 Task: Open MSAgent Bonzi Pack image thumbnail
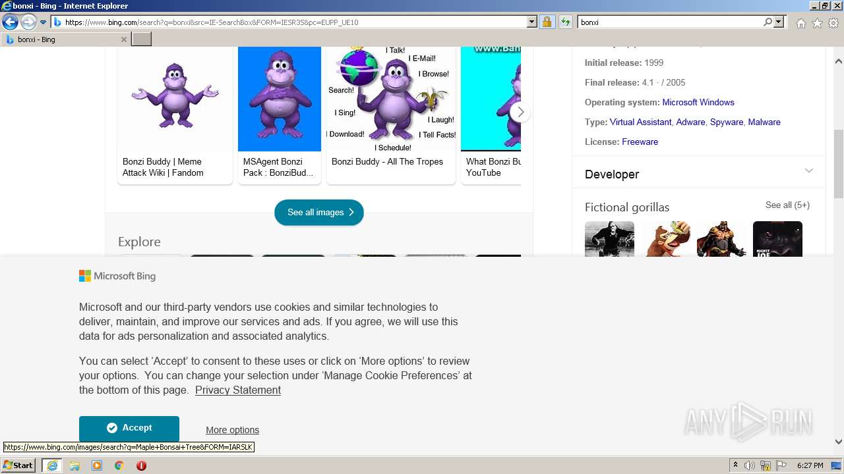pos(280,99)
